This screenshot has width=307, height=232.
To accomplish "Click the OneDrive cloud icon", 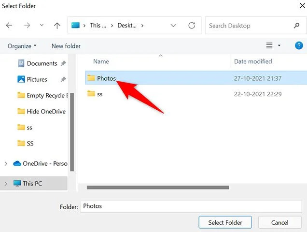I will pyautogui.click(x=17, y=163).
